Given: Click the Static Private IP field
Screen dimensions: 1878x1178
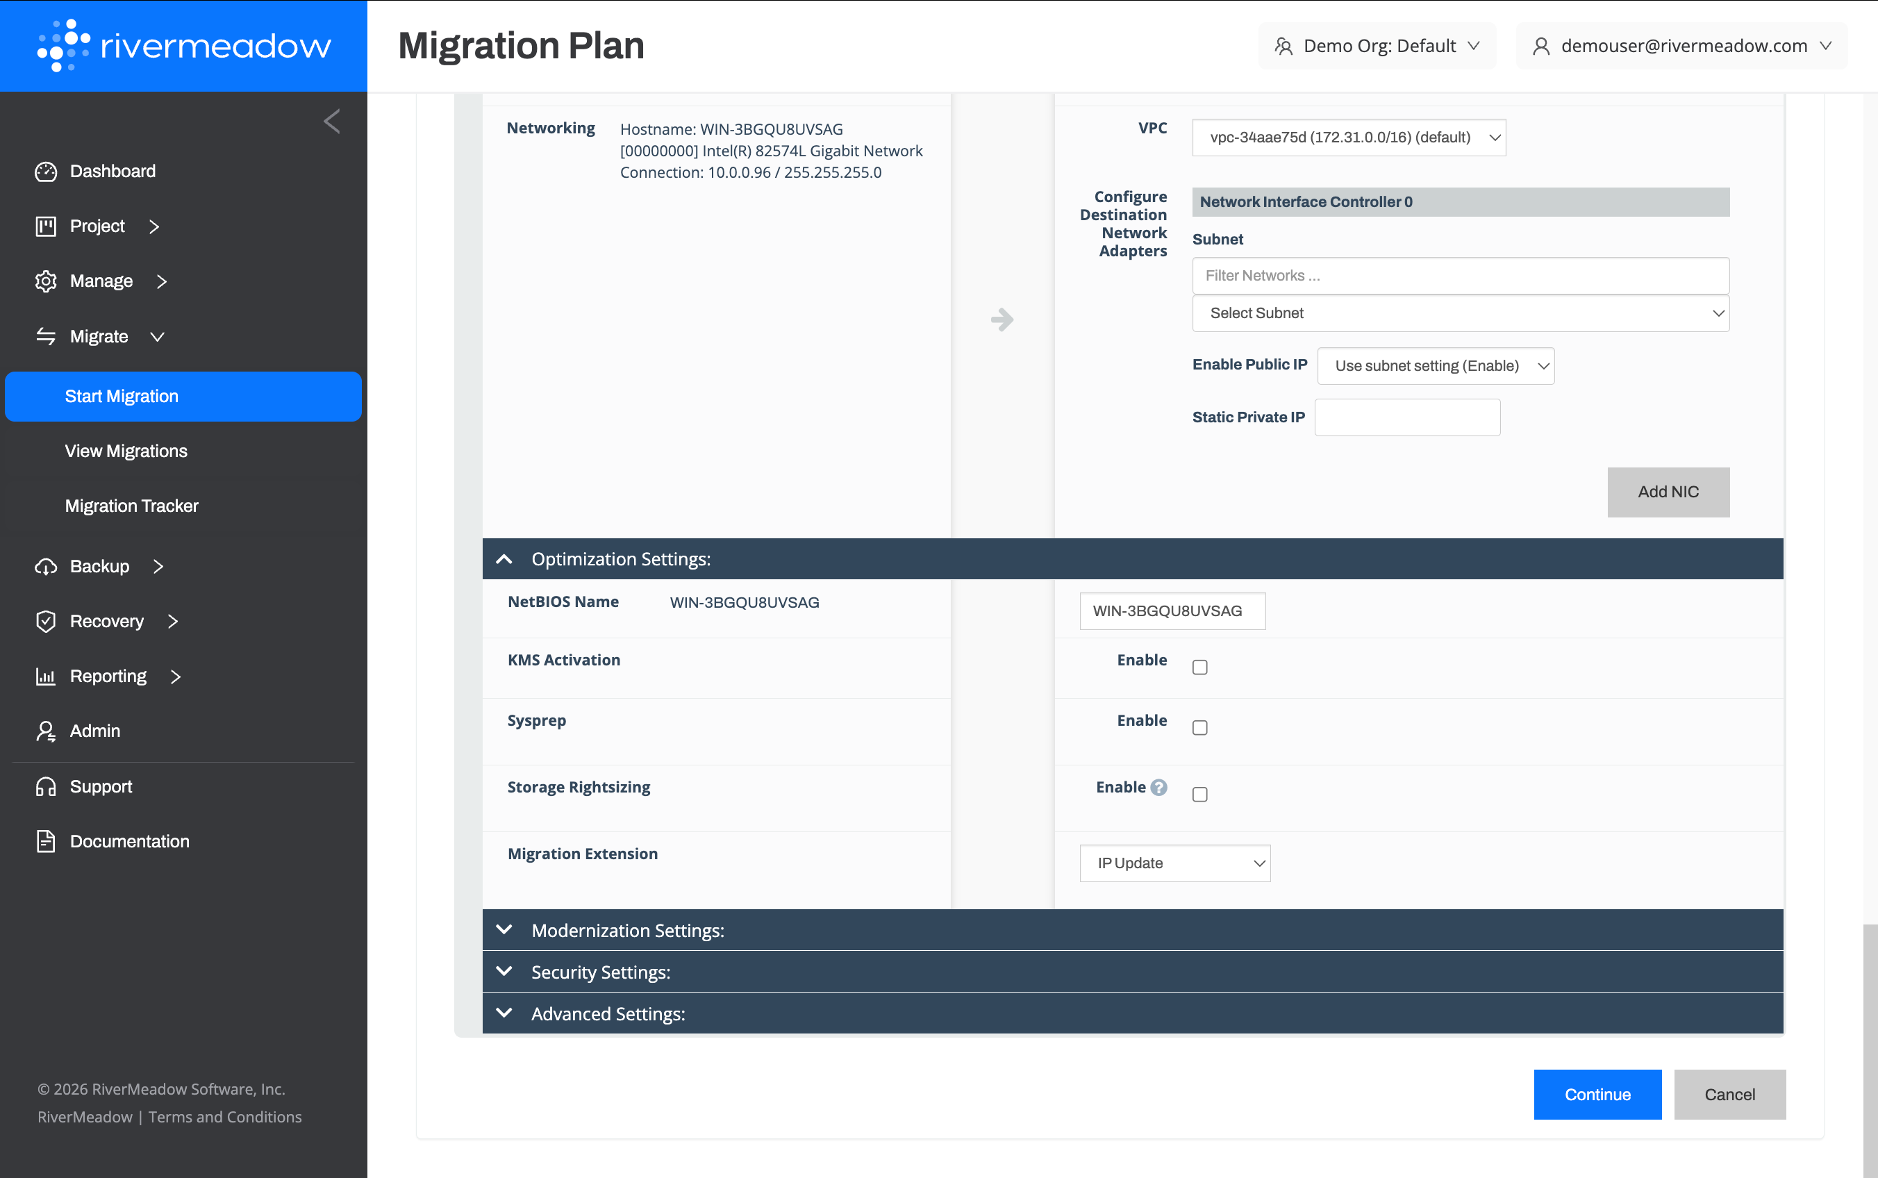Looking at the screenshot, I should point(1406,417).
